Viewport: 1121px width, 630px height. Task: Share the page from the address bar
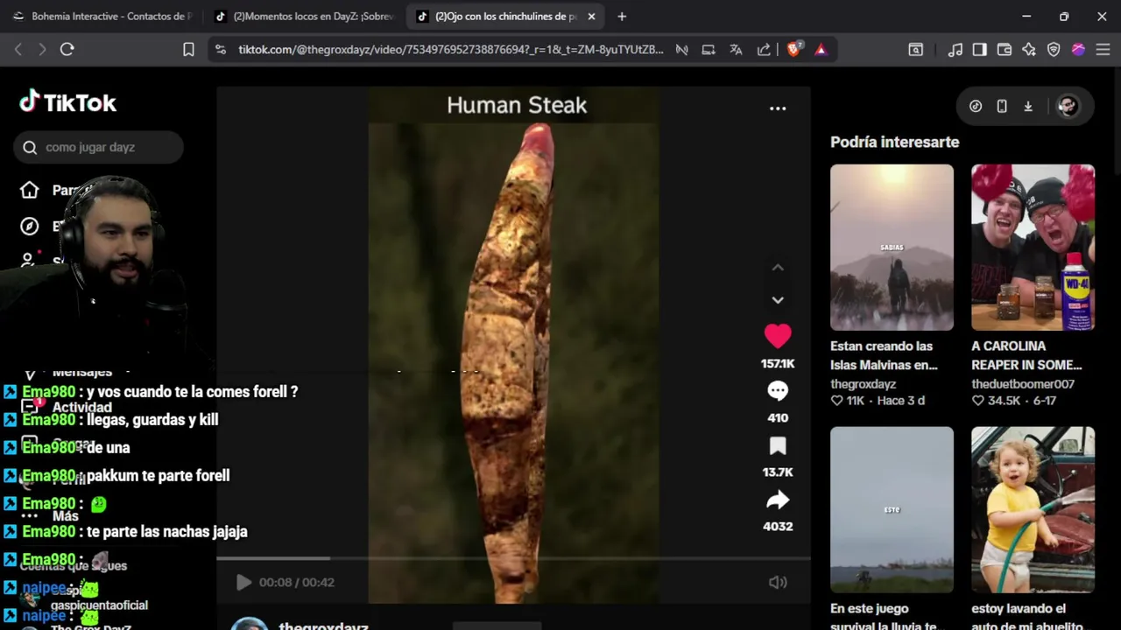[764, 50]
